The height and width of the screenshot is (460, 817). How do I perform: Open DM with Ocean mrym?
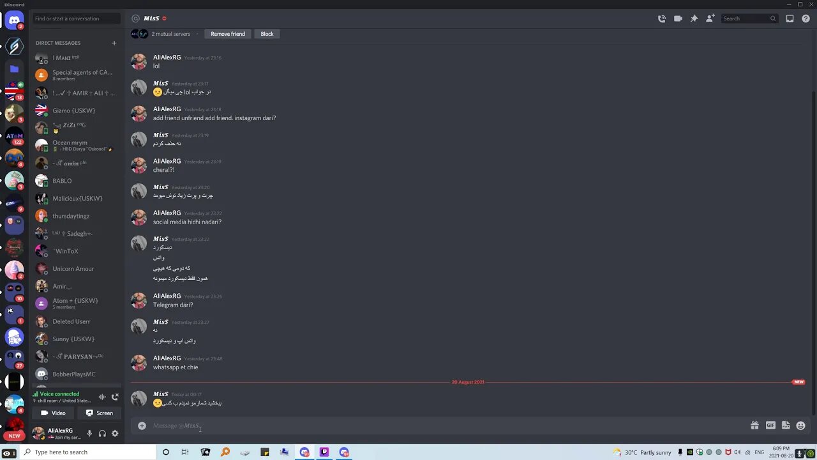point(77,145)
